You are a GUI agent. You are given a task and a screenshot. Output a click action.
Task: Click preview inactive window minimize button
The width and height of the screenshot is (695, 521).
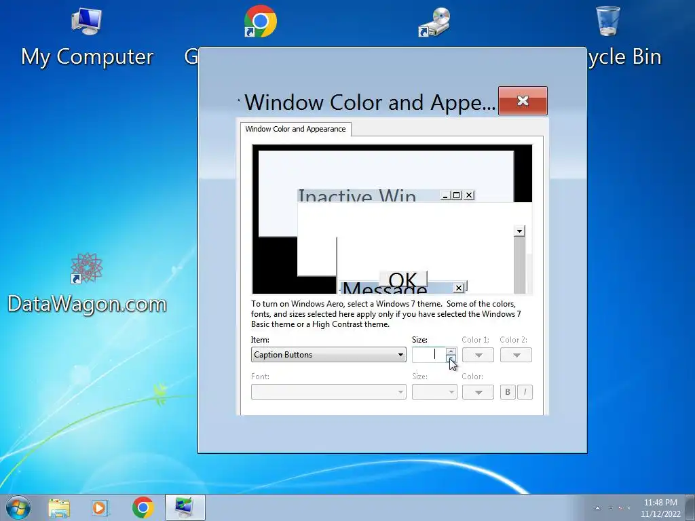tap(446, 195)
